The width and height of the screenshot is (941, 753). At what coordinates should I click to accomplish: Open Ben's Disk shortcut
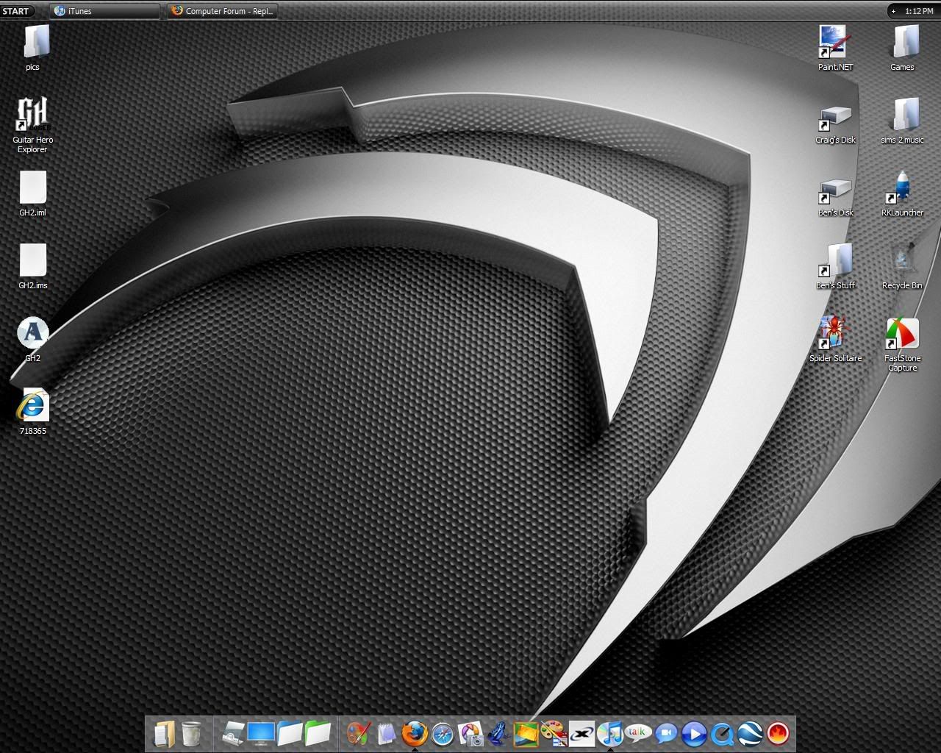(x=836, y=197)
